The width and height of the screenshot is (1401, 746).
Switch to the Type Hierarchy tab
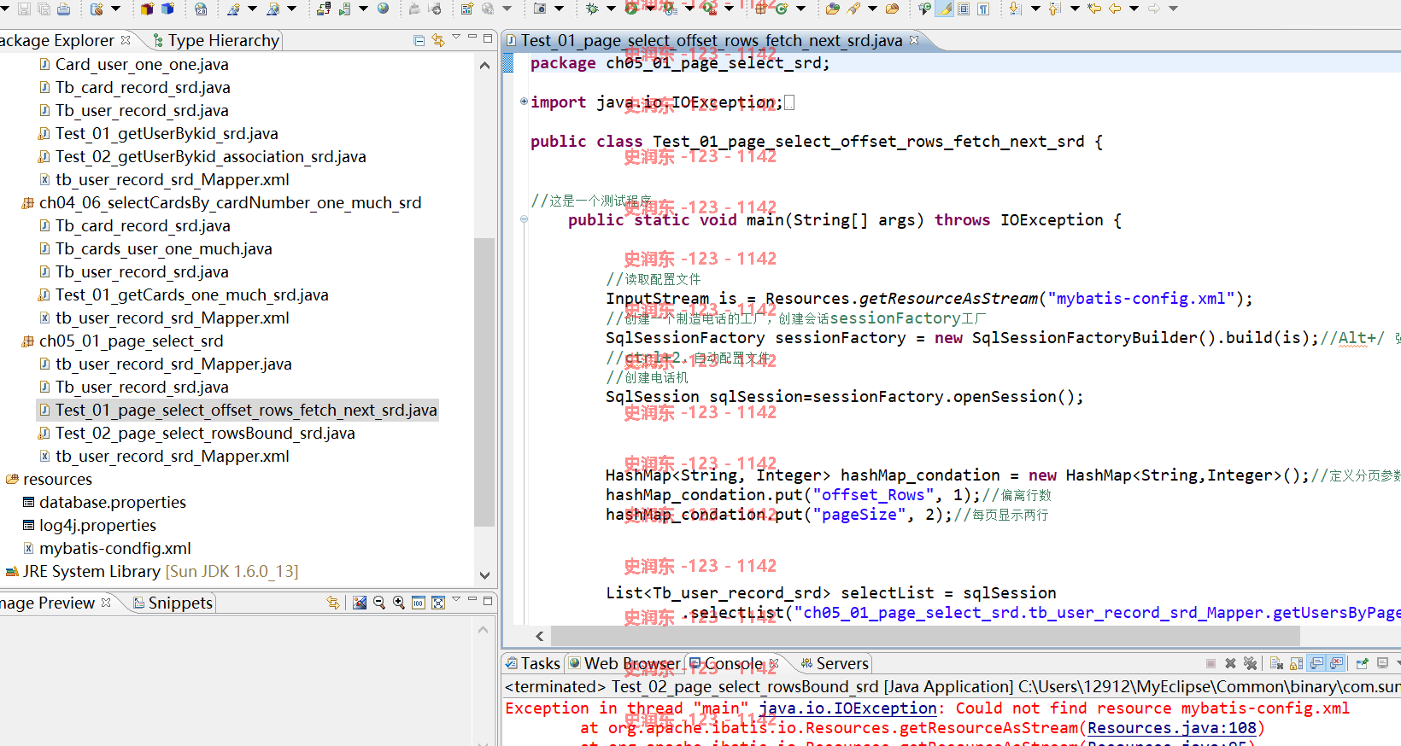click(x=216, y=40)
